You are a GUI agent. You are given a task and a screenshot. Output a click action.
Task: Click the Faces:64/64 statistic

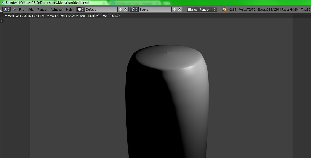(290, 10)
